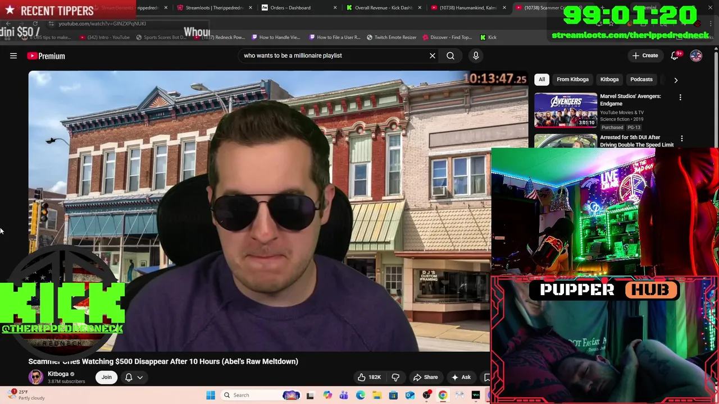This screenshot has height=404, width=719.
Task: Show next suggestion chips arrow
Action: (676, 80)
